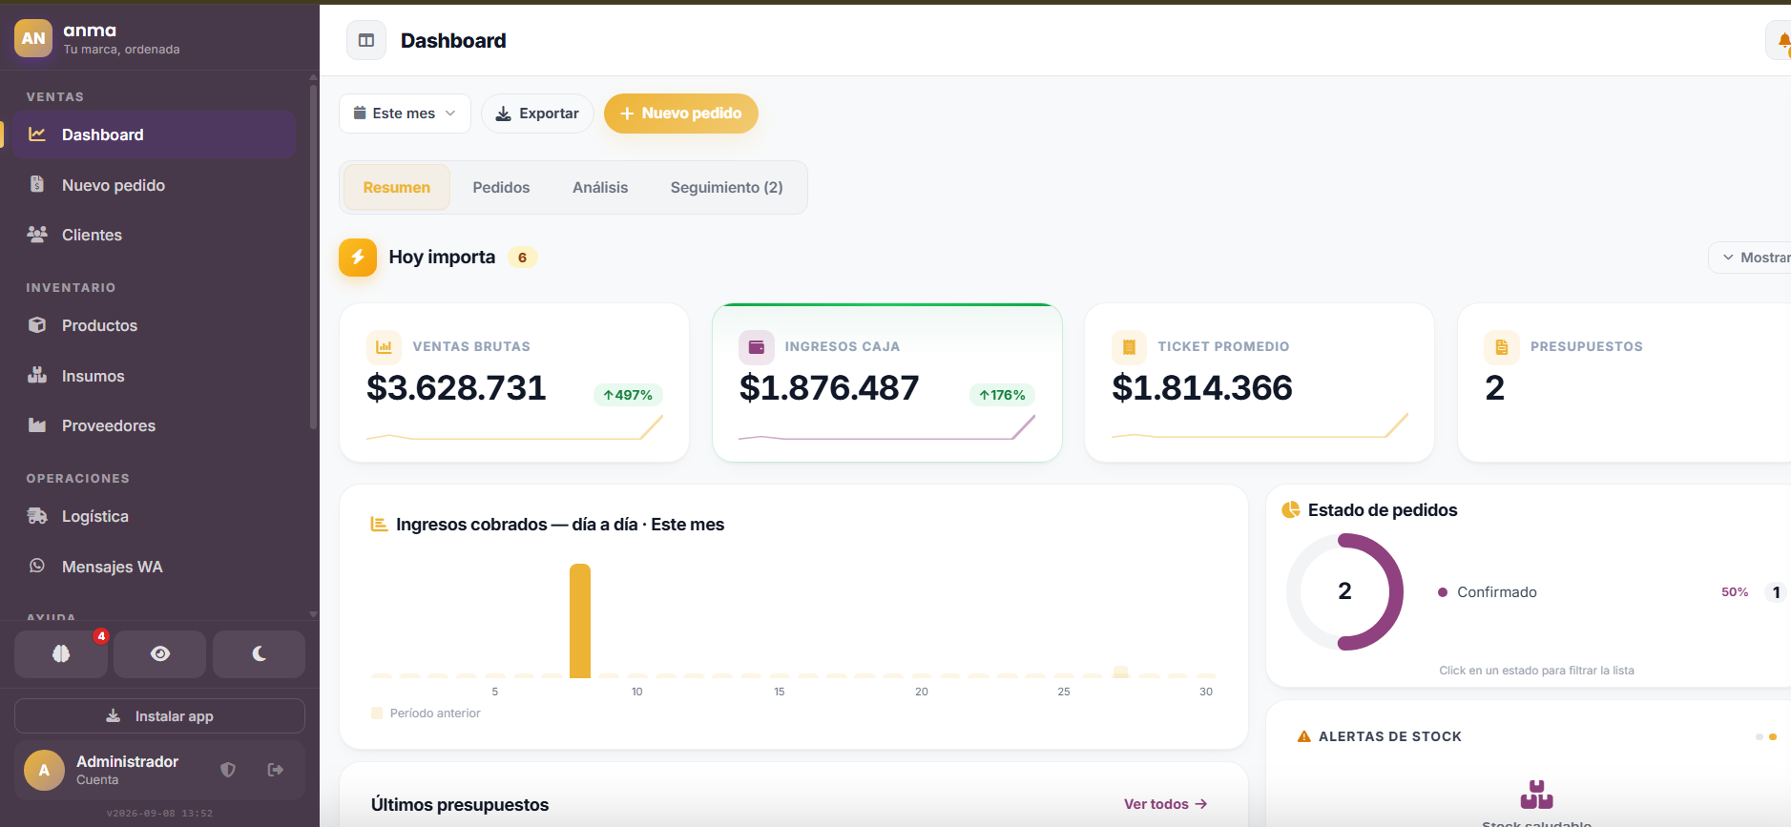This screenshot has height=827, width=1791.
Task: Open the Proveedores section
Action: coord(155,425)
